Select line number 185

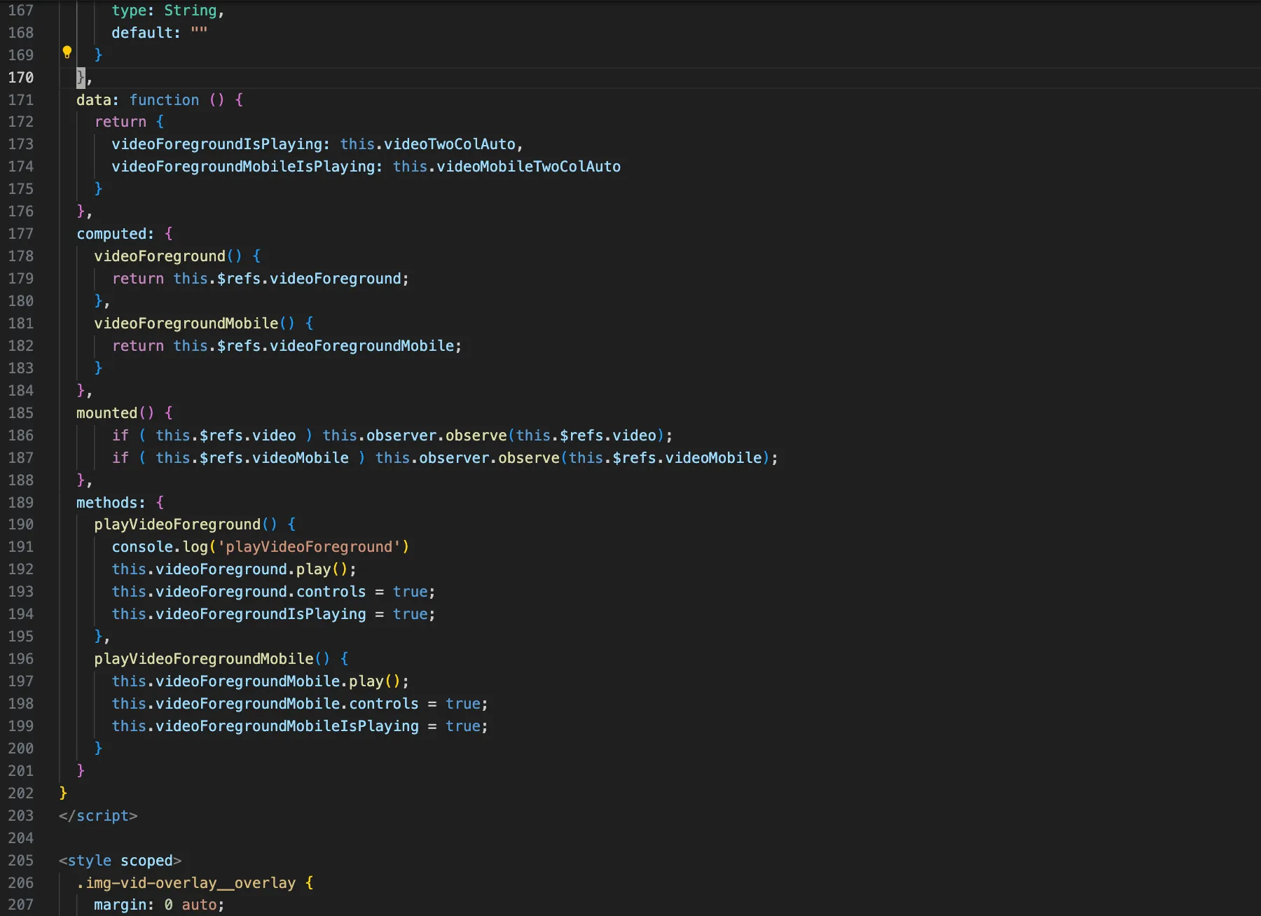pyautogui.click(x=21, y=412)
